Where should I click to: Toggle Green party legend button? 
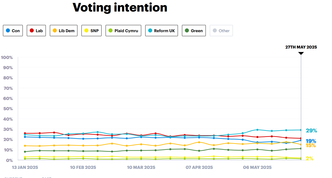coord(194,31)
